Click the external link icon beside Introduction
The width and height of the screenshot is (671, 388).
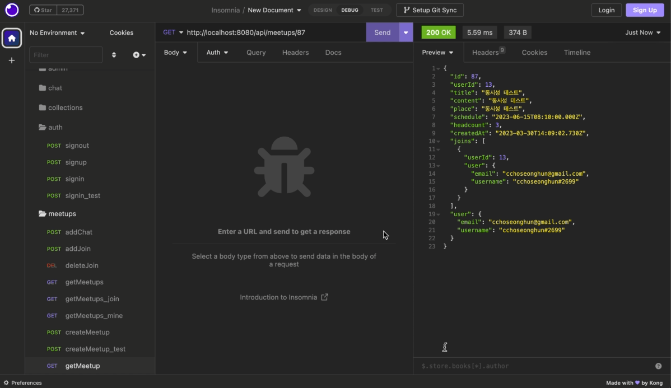(x=325, y=297)
